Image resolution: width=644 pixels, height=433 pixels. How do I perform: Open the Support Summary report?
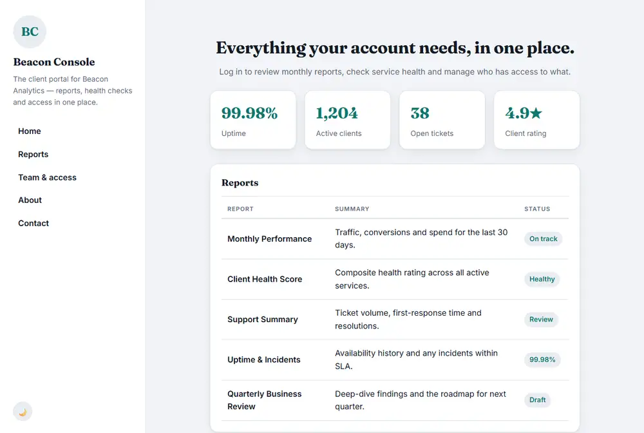[x=263, y=319]
